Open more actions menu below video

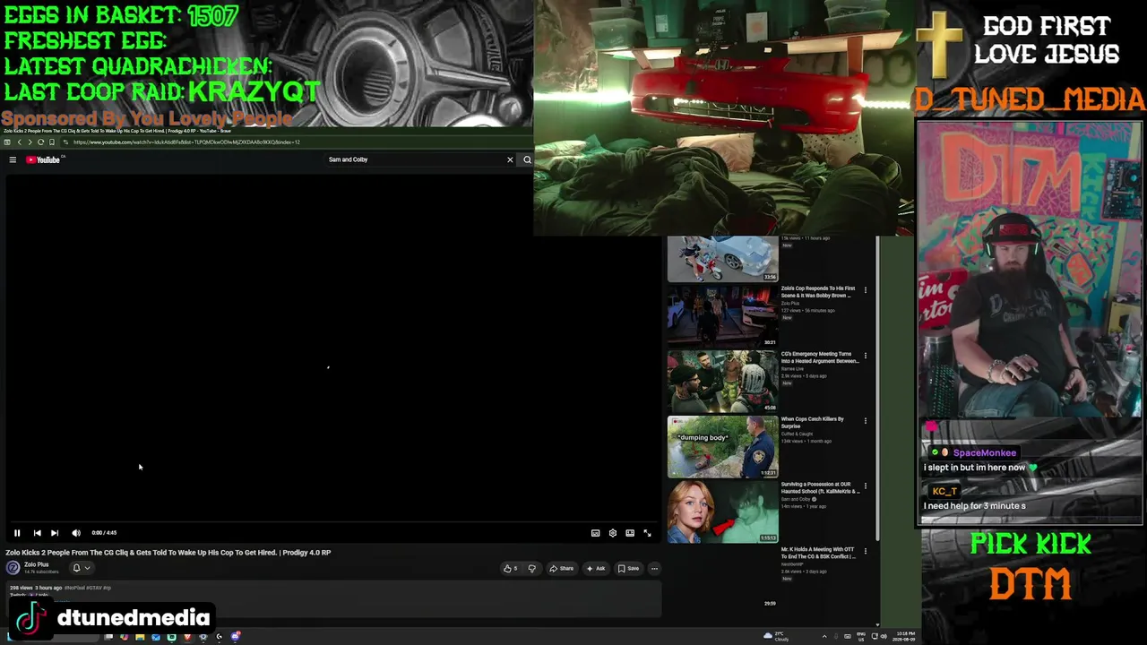654,568
